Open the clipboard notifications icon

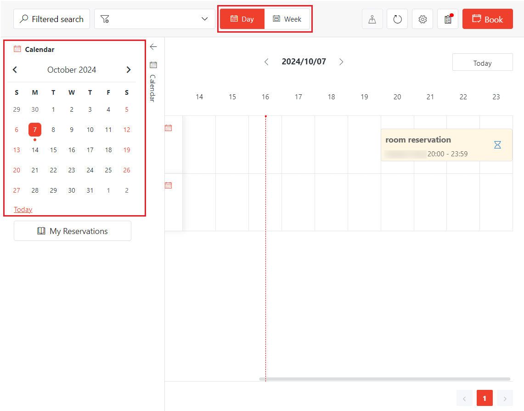[x=448, y=19]
